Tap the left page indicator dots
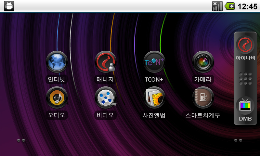Viewport: 260px width, 156px height. (x=21, y=140)
